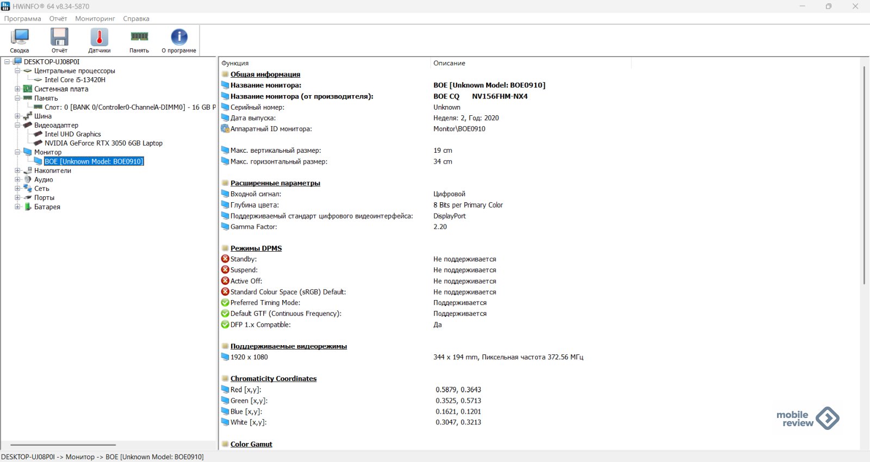This screenshot has width=870, height=462.
Task: Select Intel Core i5-13420H in tree
Action: (75, 80)
